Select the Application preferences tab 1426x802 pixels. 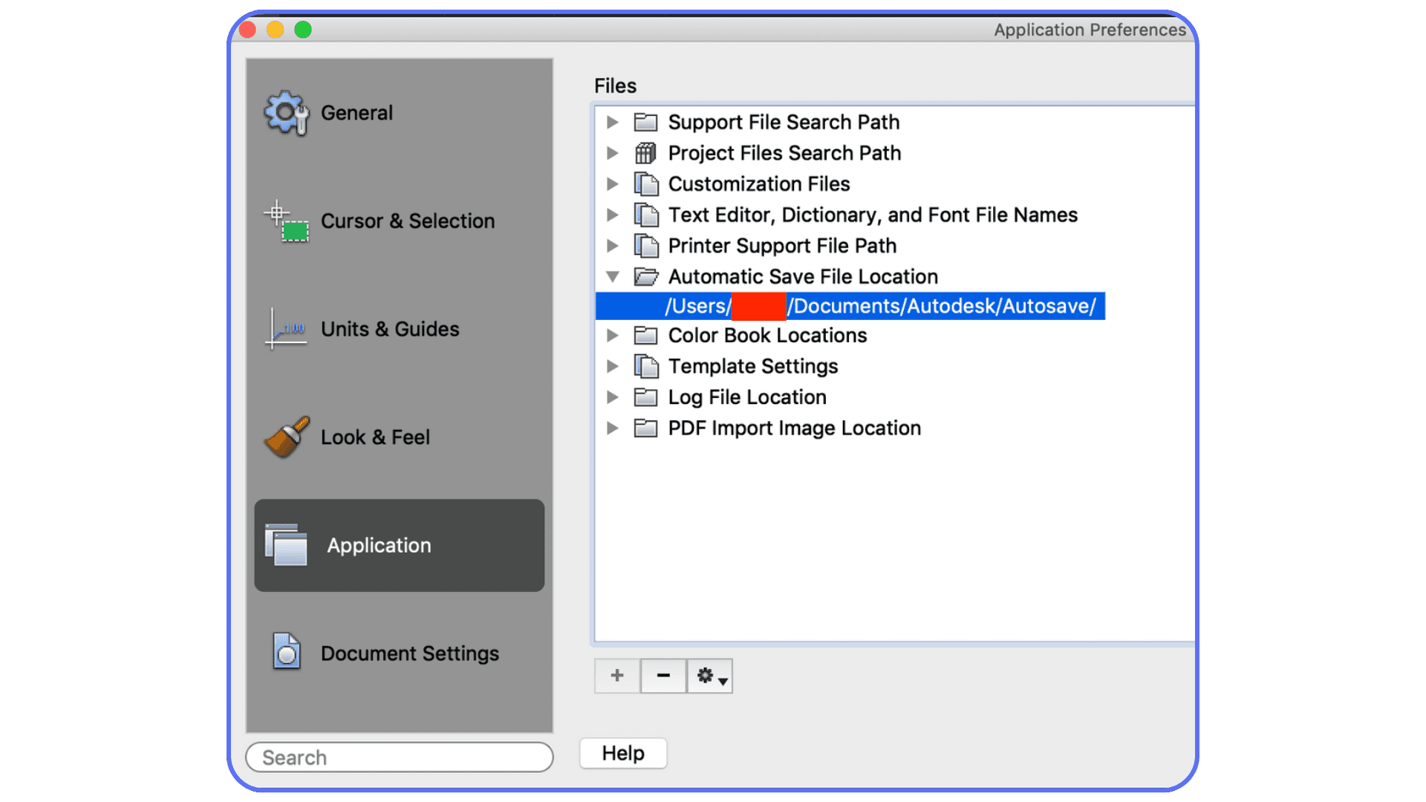(400, 545)
